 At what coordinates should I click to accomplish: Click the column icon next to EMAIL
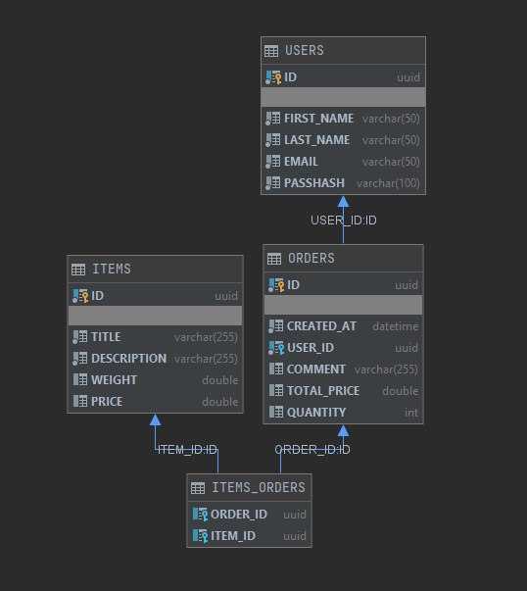[272, 162]
